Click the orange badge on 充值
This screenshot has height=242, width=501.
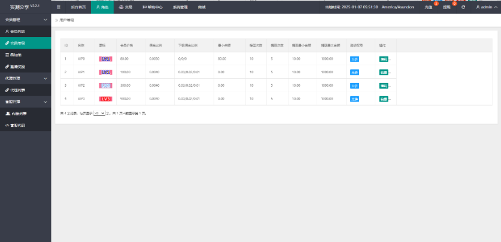coord(436,4)
